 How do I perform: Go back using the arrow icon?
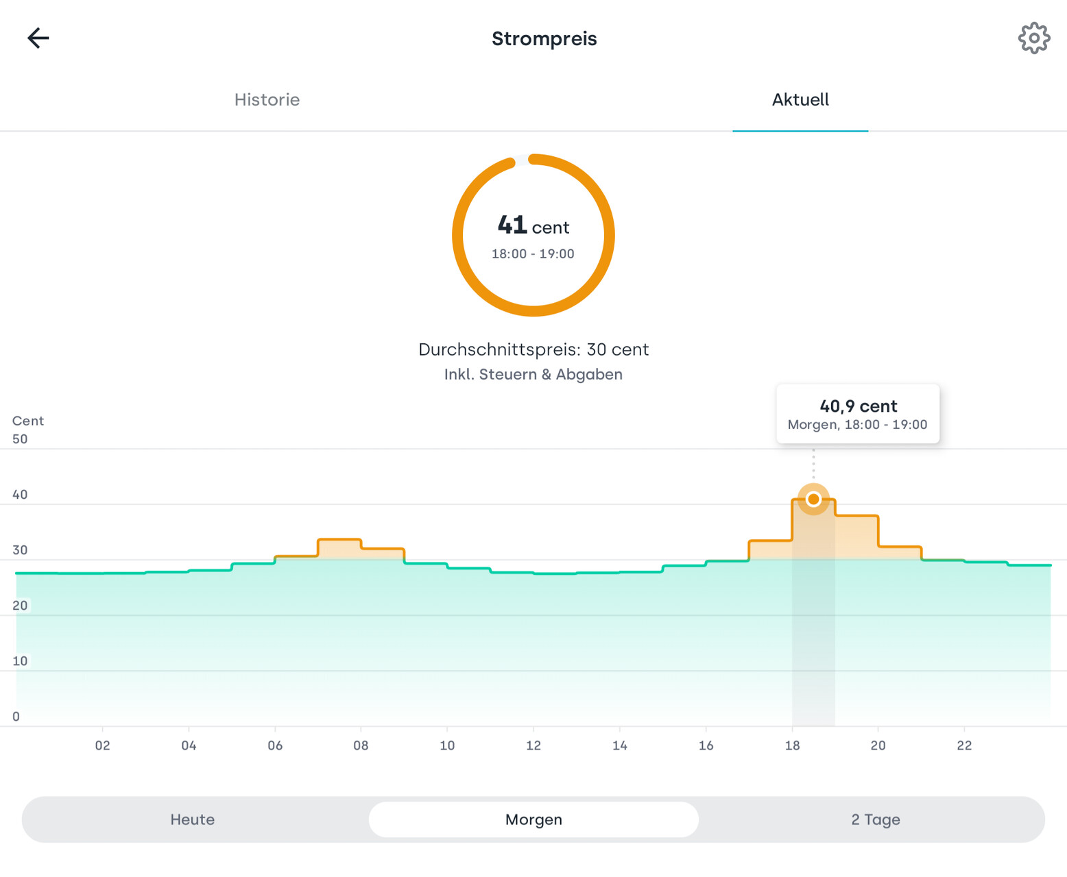pyautogui.click(x=38, y=38)
